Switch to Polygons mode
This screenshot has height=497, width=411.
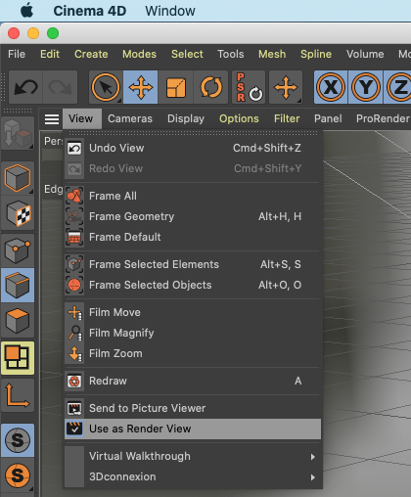coord(18,321)
